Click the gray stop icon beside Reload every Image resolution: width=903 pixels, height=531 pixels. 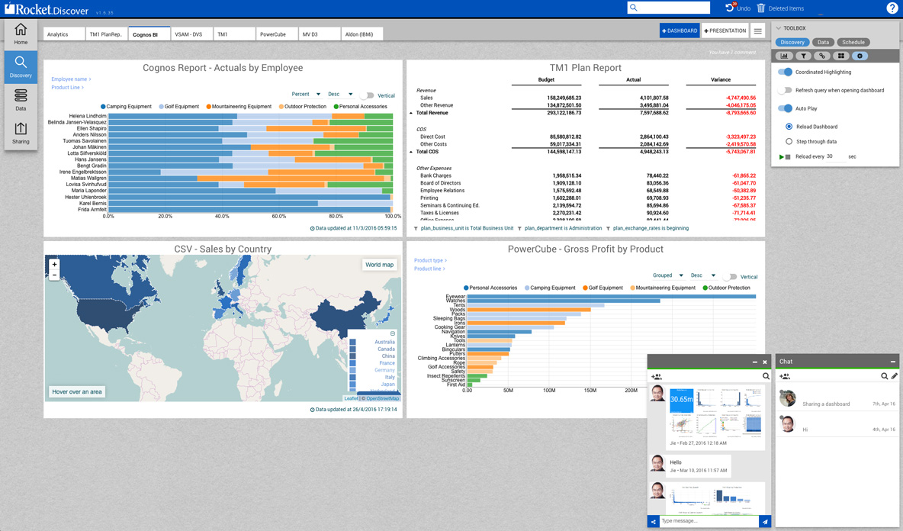tap(788, 156)
